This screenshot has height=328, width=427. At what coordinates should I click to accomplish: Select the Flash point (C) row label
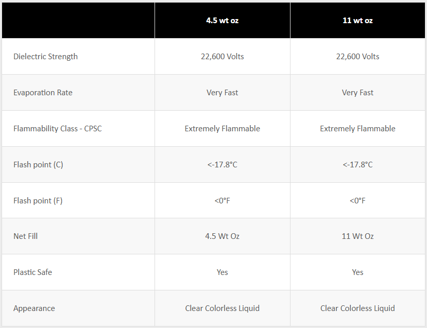coord(38,165)
